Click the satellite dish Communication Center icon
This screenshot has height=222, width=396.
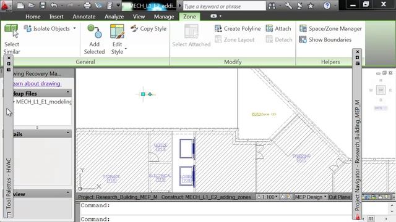pyautogui.click(x=299, y=6)
